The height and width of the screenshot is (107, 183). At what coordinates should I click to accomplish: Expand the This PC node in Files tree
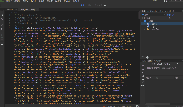(145, 24)
